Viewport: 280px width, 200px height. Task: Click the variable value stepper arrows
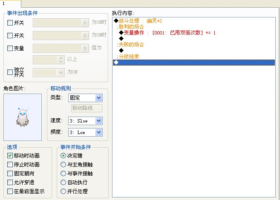click(x=61, y=60)
